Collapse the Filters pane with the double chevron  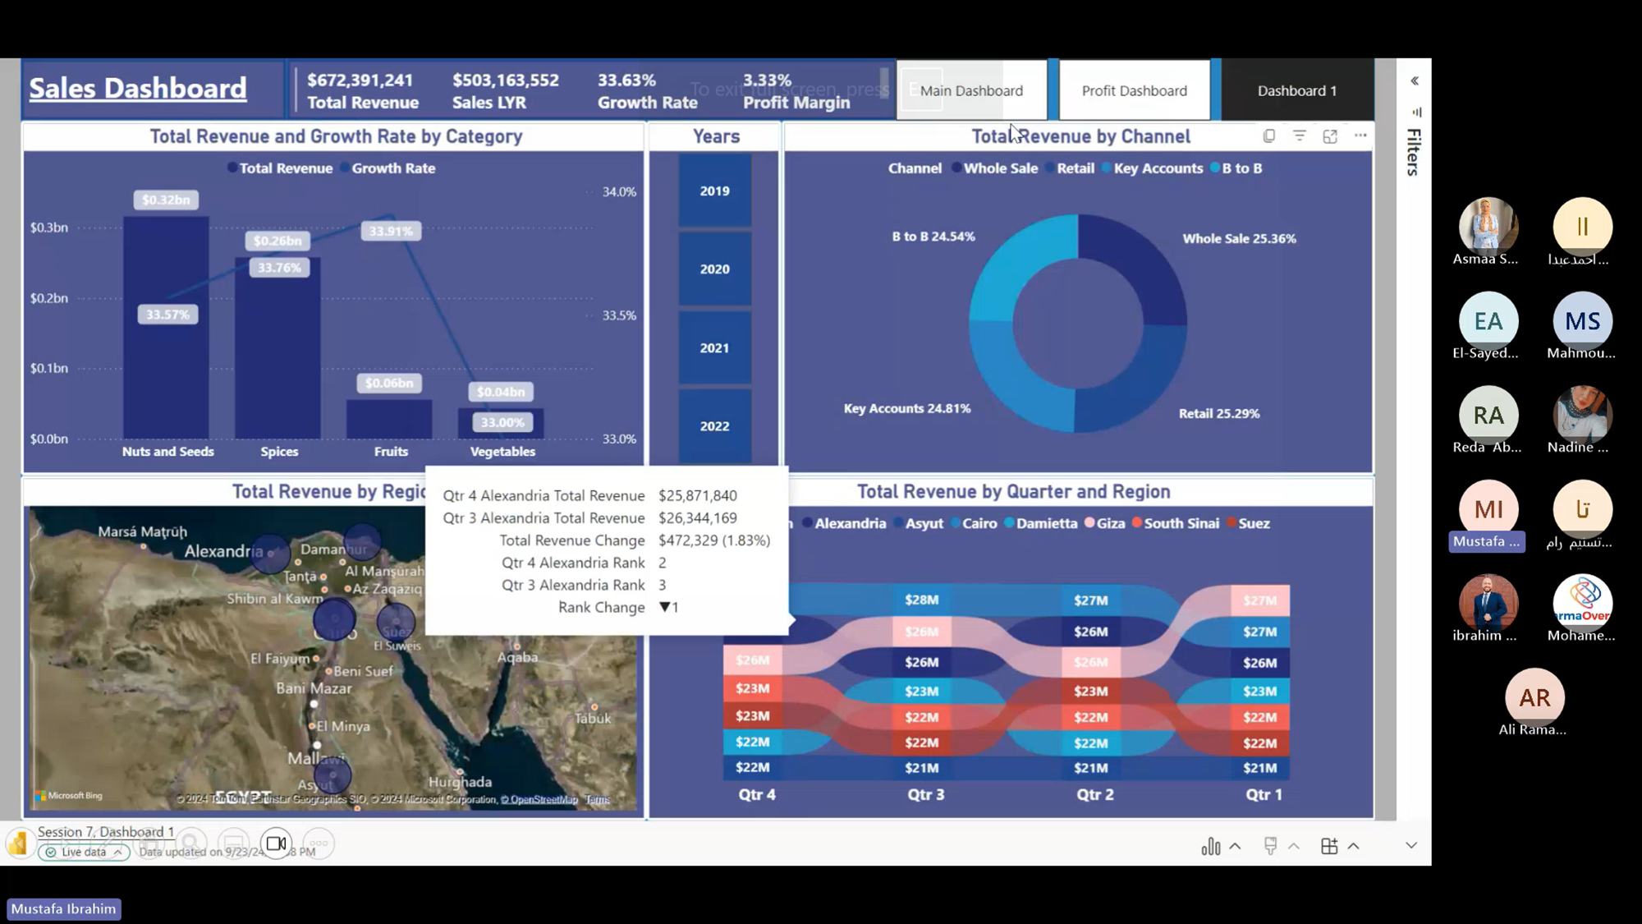(x=1415, y=80)
